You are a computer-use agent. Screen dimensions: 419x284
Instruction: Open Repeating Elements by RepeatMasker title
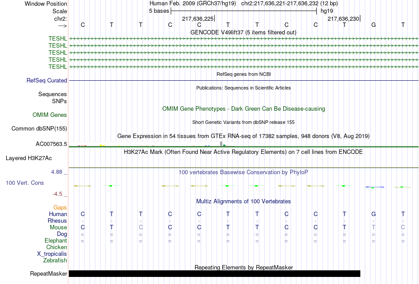[x=244, y=267]
